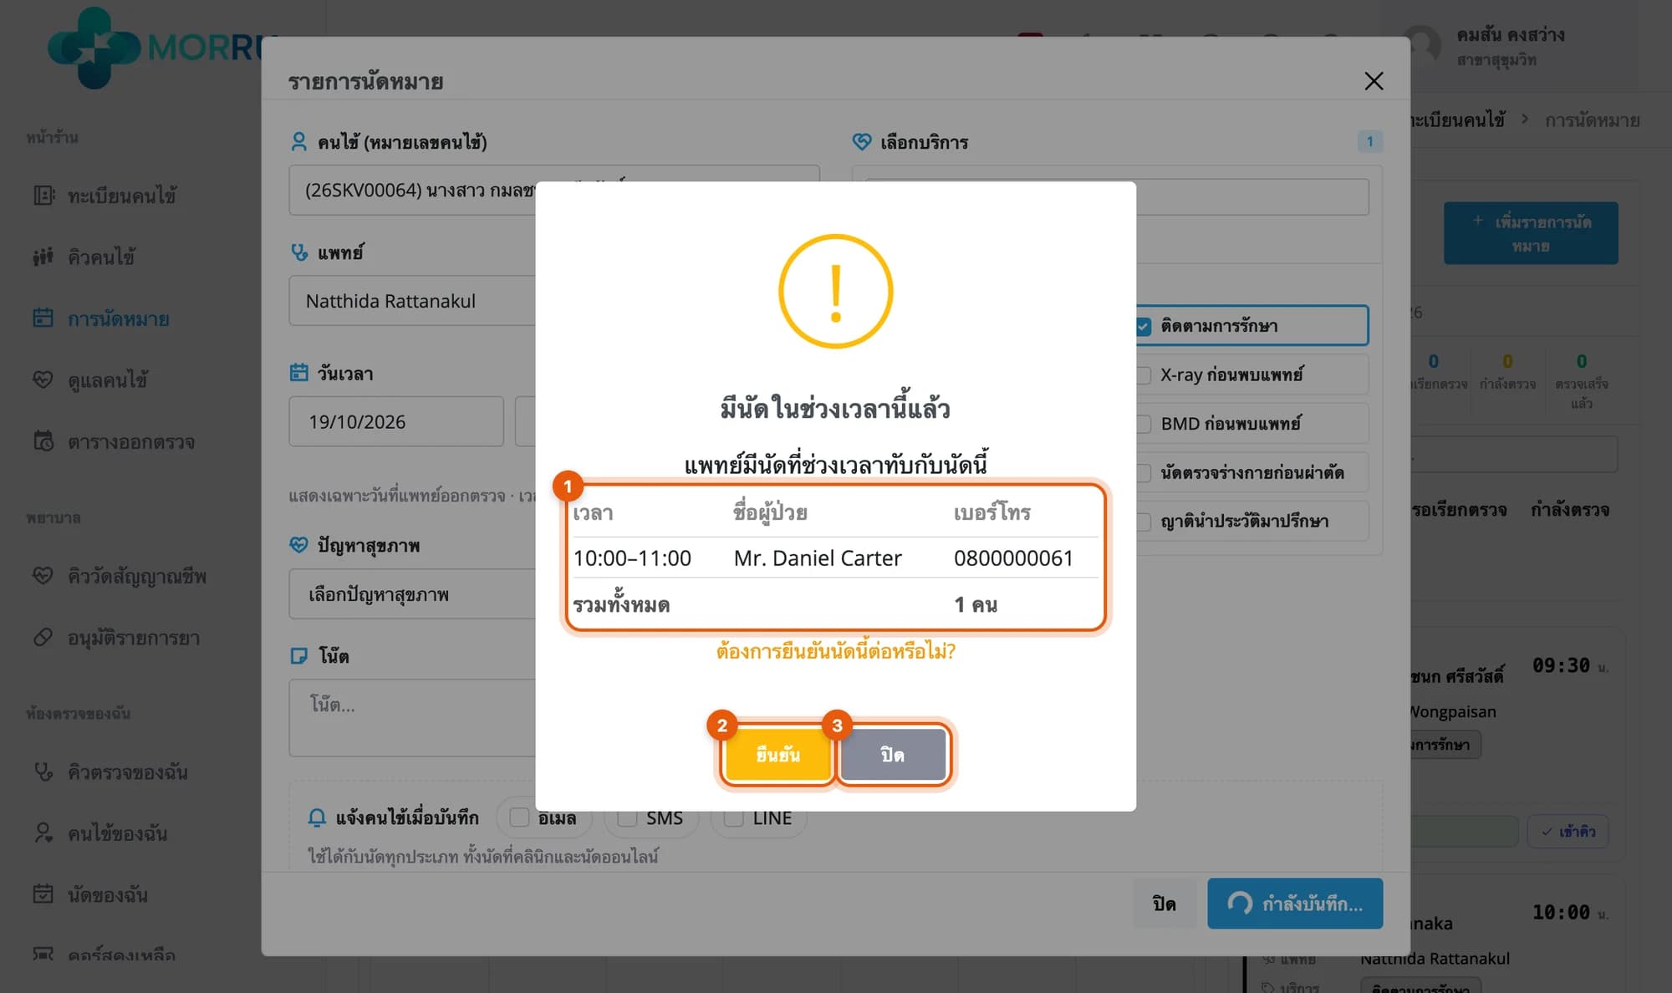Click การนัดหมาย breadcrumb at top right
This screenshot has width=1672, height=993.
[x=1592, y=120]
